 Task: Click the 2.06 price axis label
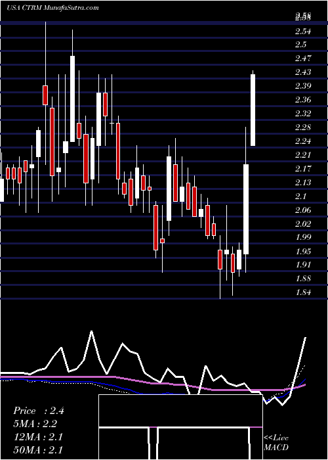point(303,210)
